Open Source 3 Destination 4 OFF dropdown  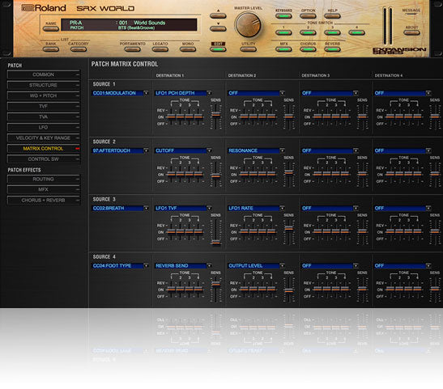pyautogui.click(x=403, y=208)
